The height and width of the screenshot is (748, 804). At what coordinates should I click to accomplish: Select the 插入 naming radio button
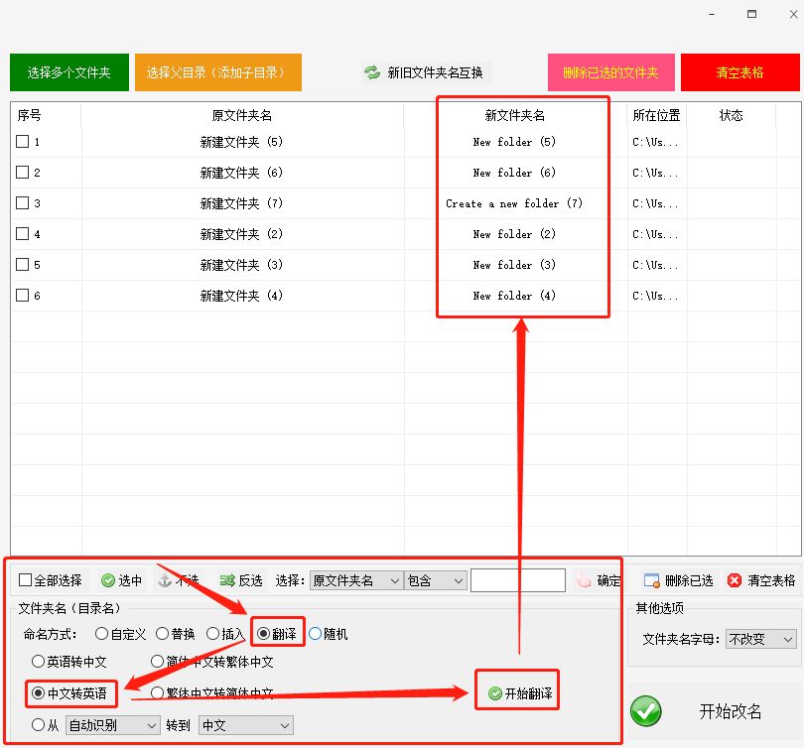[x=212, y=634]
